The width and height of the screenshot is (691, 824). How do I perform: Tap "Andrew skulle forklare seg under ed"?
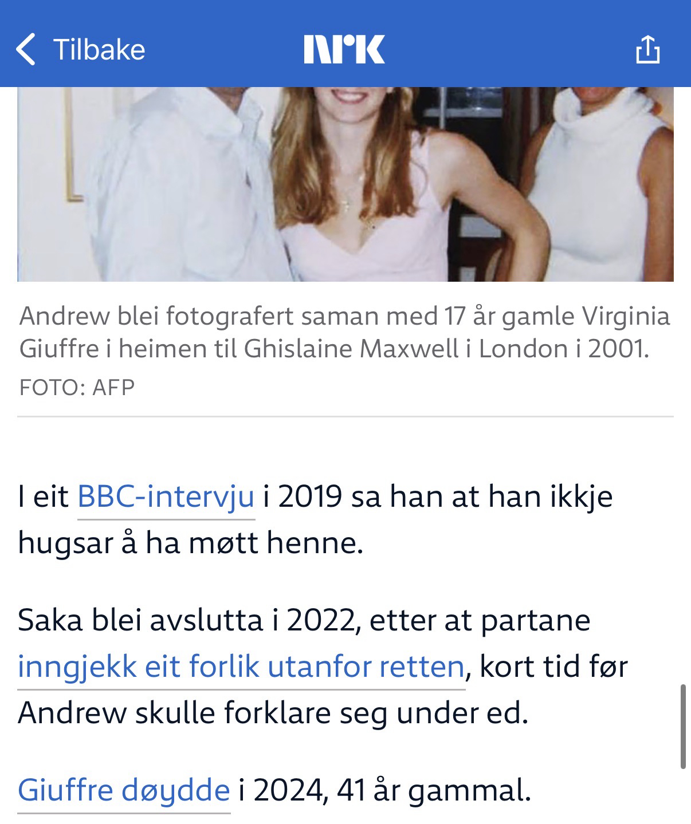pyautogui.click(x=273, y=713)
